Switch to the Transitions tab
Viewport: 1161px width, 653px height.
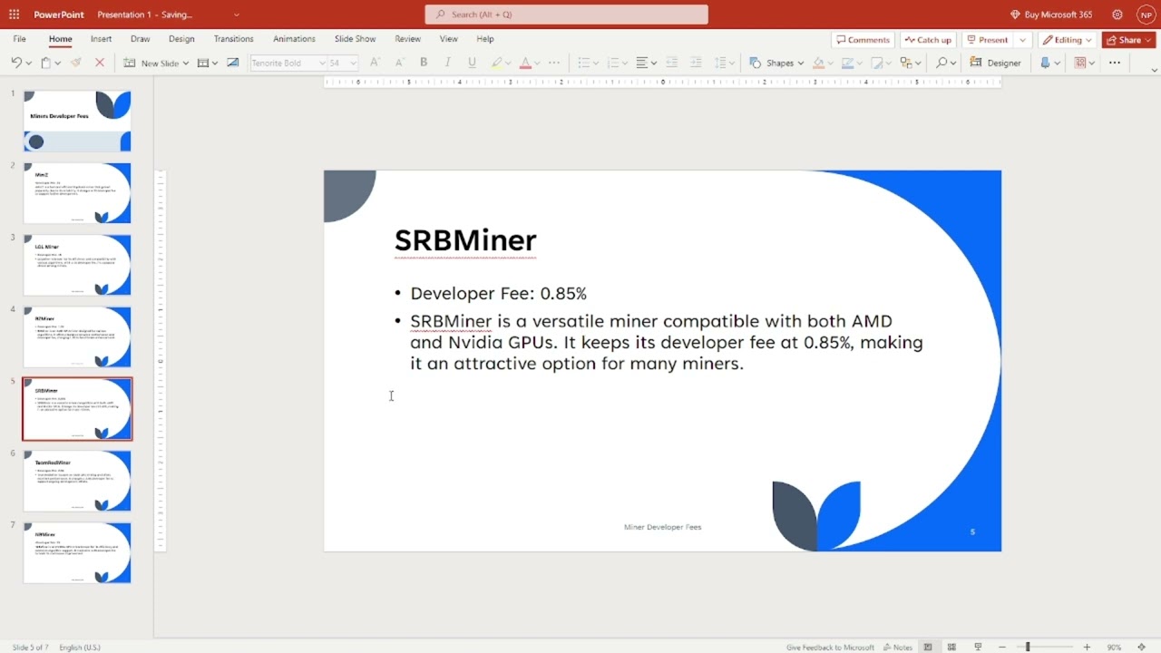pos(233,39)
